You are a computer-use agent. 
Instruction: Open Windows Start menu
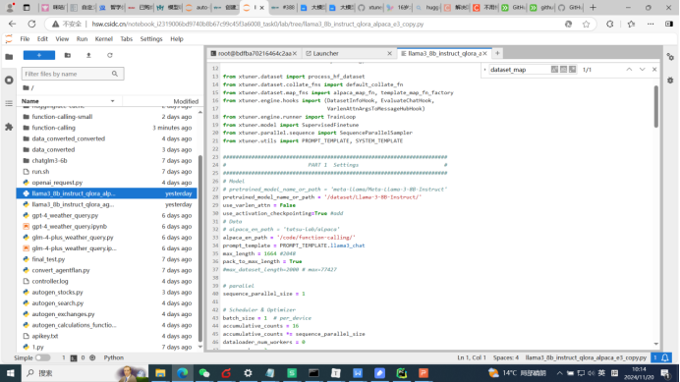[x=10, y=373]
